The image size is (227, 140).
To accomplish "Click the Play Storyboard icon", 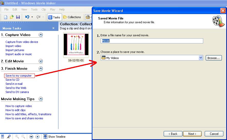I will pyautogui.click(x=37, y=136).
